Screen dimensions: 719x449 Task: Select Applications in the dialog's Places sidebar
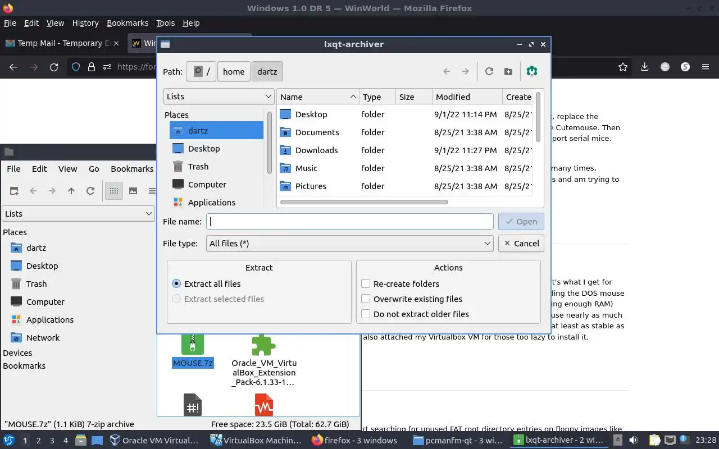216,202
